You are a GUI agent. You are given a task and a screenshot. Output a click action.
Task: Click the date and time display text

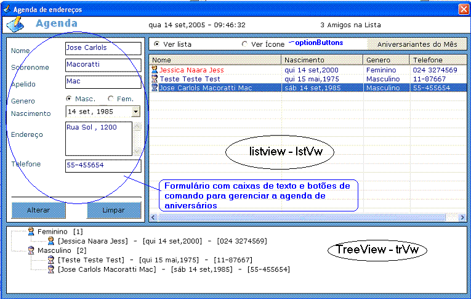[x=197, y=25]
